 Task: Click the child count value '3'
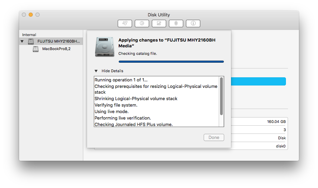point(285,130)
